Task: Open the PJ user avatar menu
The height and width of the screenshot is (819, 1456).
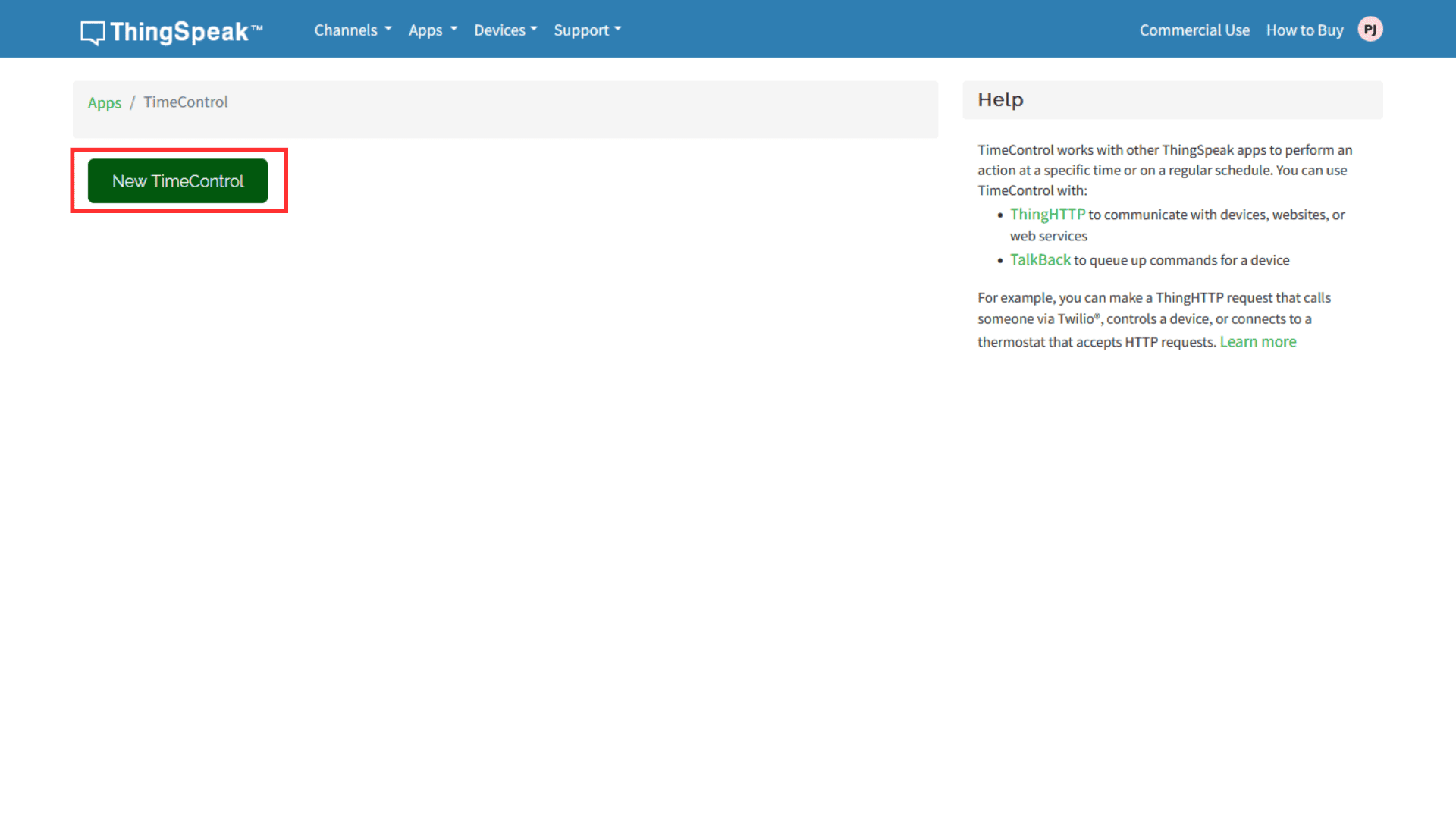Action: coord(1370,30)
